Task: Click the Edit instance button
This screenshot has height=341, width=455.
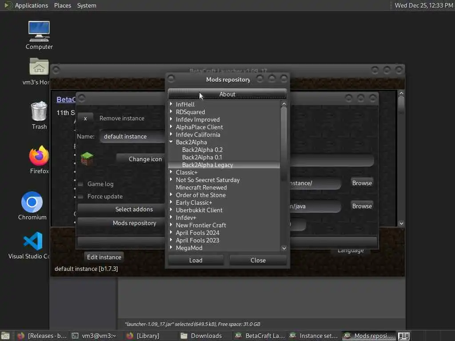Action: coord(104,257)
